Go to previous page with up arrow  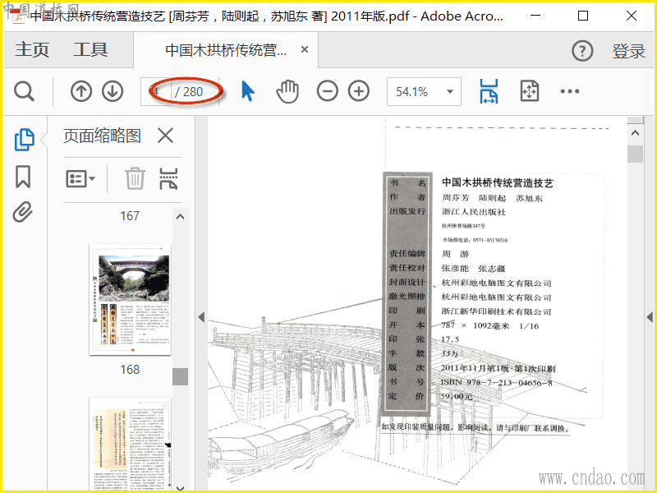point(80,91)
